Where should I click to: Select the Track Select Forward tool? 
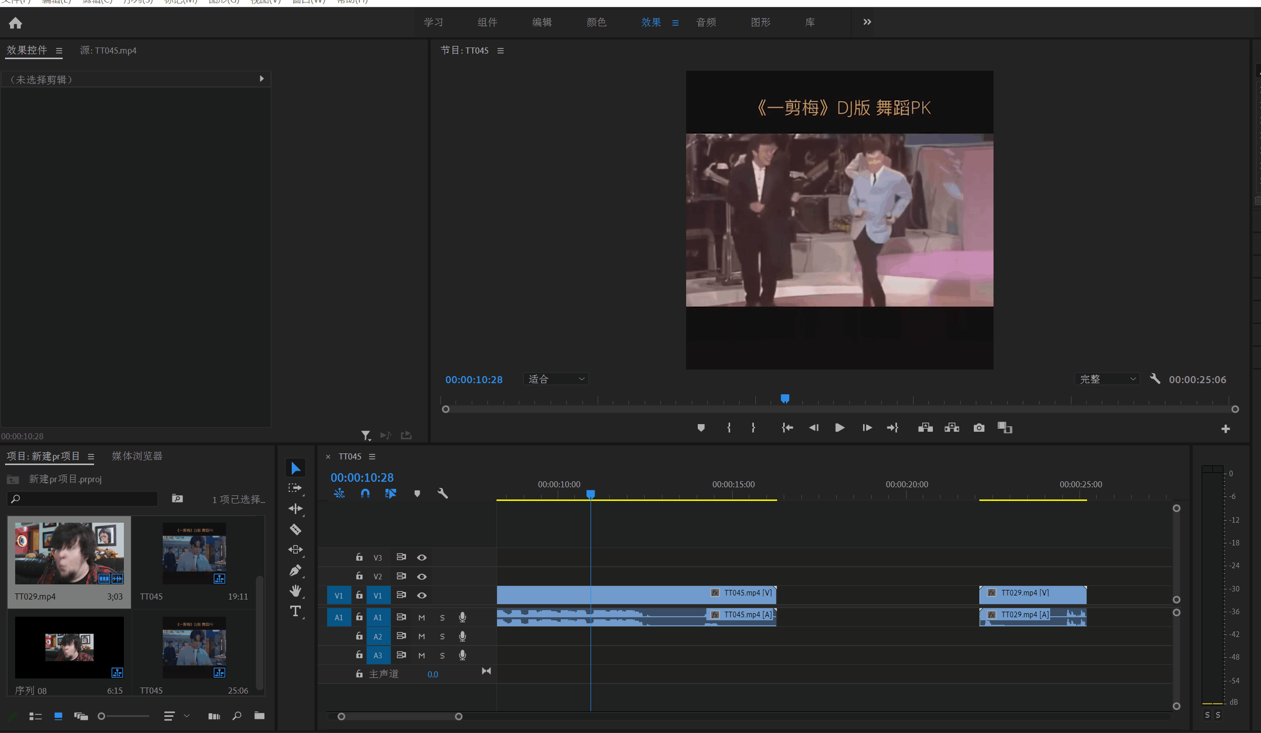295,488
